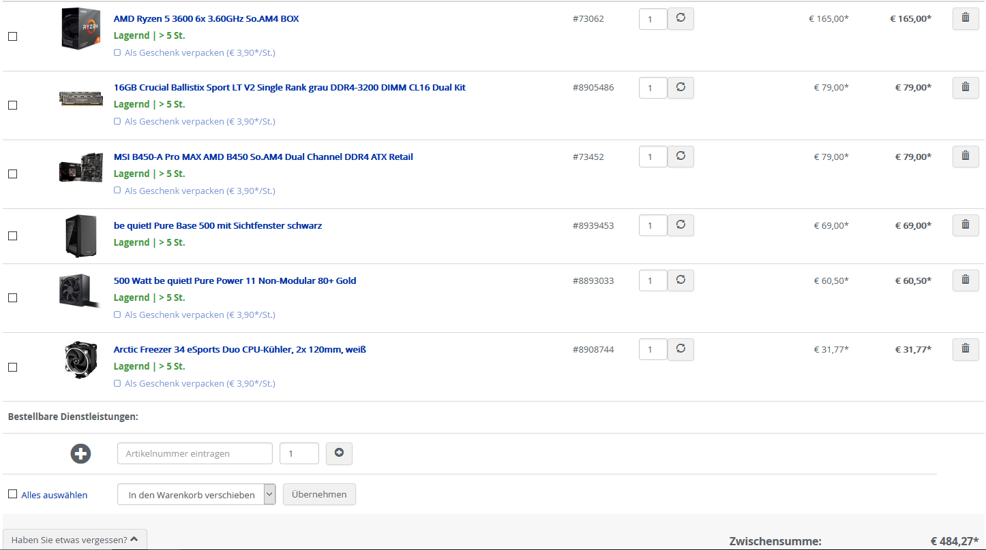986x550 pixels.
Task: Select the AMD Ryzen 5 3600 row checkbox
Action: click(x=12, y=36)
